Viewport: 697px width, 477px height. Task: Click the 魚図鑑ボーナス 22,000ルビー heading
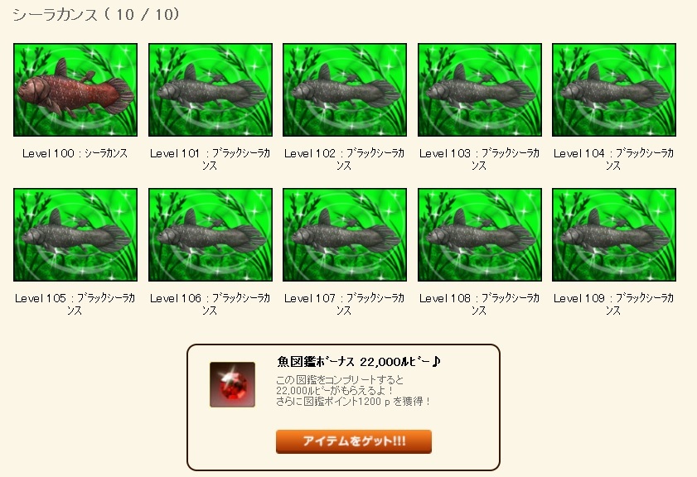358,362
